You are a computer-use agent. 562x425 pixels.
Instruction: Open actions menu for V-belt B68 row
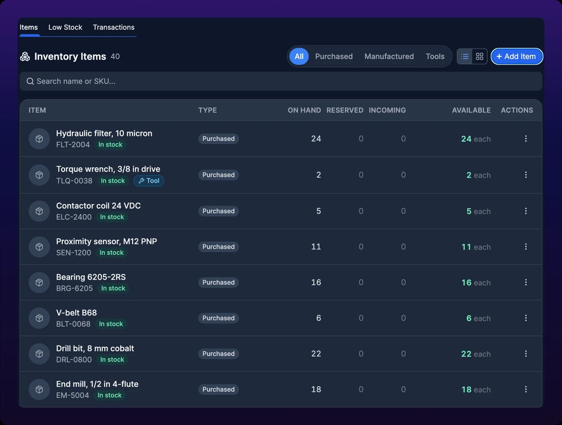pyautogui.click(x=526, y=318)
